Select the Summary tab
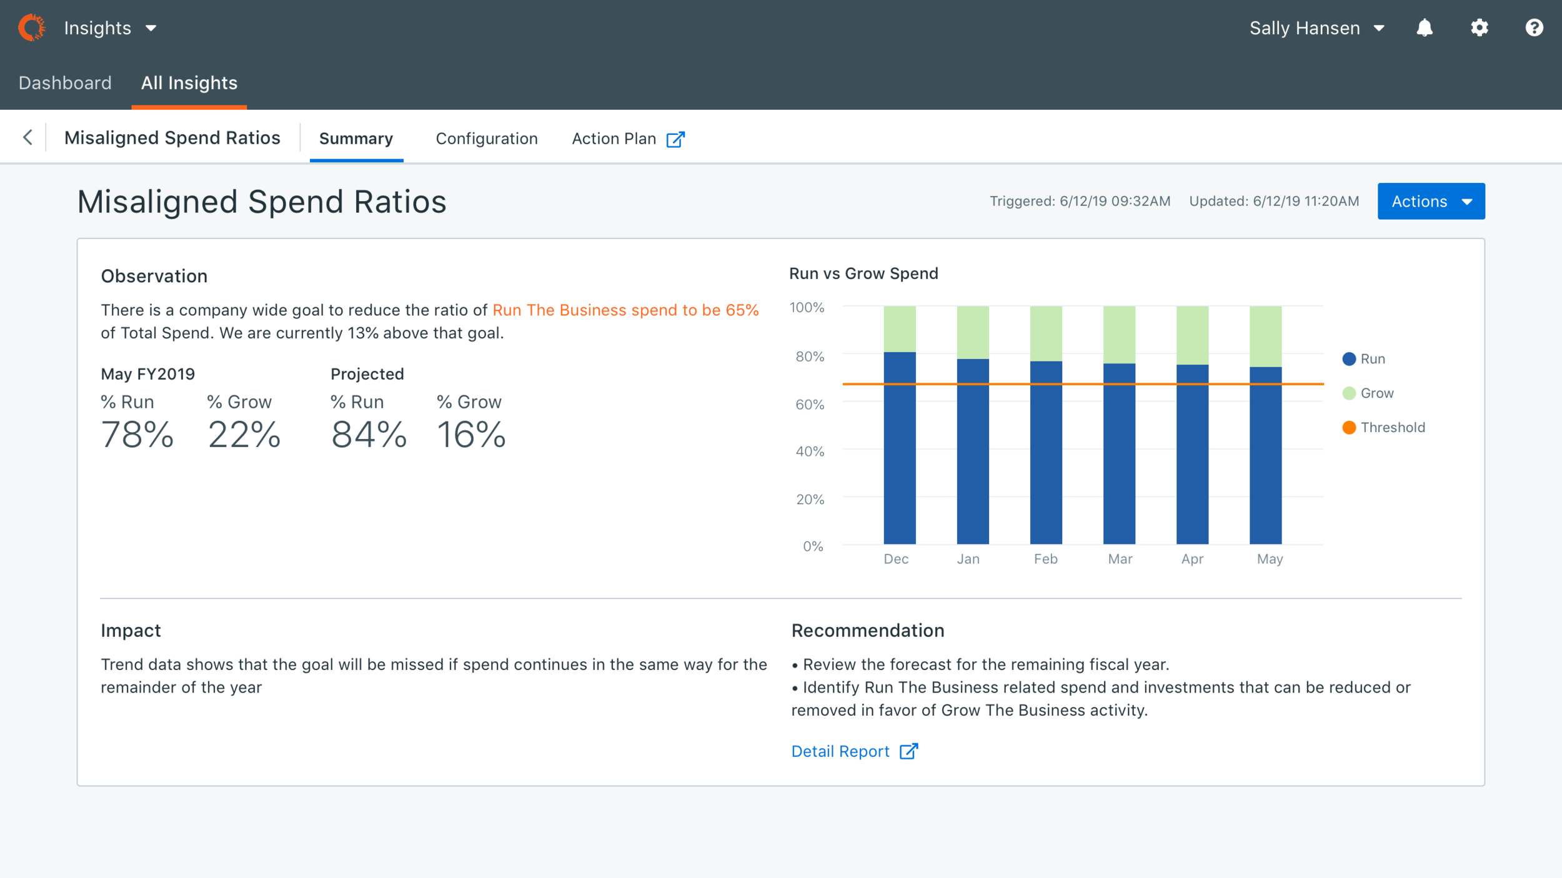The image size is (1562, 878). [356, 139]
